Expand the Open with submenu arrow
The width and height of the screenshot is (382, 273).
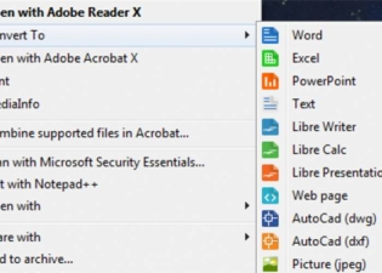tap(247, 206)
